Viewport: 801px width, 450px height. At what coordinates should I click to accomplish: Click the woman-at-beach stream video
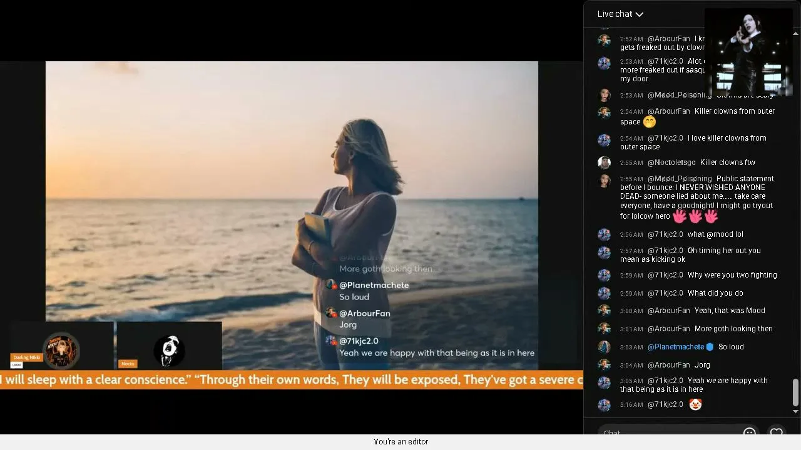tap(292, 216)
